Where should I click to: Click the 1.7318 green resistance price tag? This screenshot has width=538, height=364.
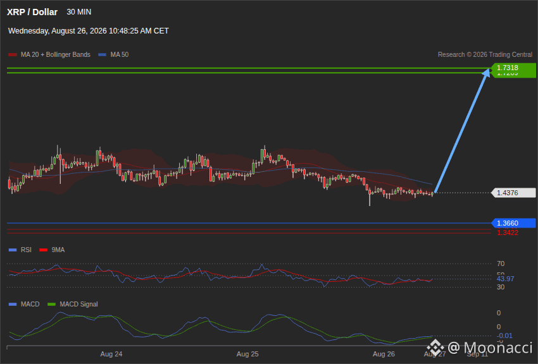pos(513,68)
